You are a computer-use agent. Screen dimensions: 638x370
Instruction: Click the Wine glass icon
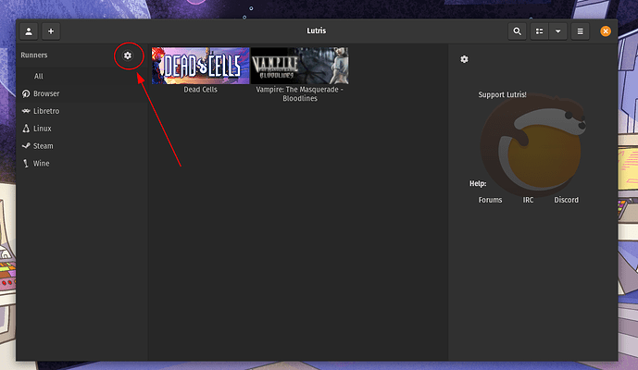click(26, 164)
